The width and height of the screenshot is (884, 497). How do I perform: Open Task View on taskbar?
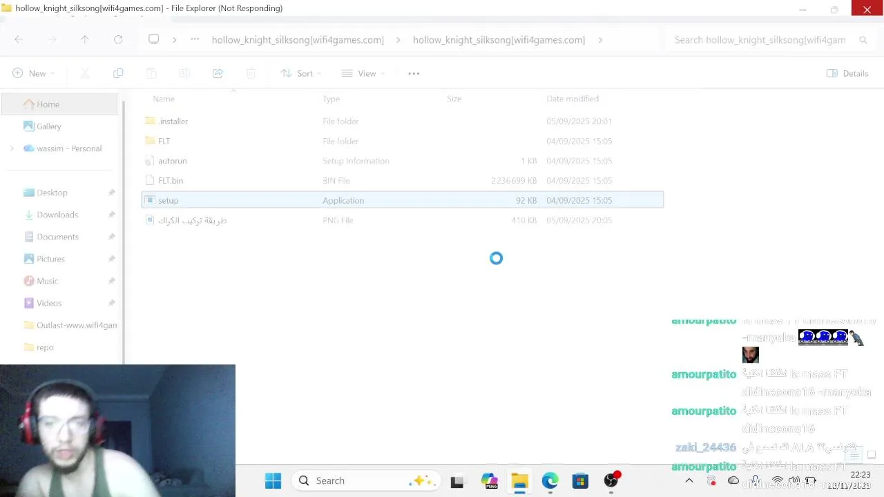457,481
